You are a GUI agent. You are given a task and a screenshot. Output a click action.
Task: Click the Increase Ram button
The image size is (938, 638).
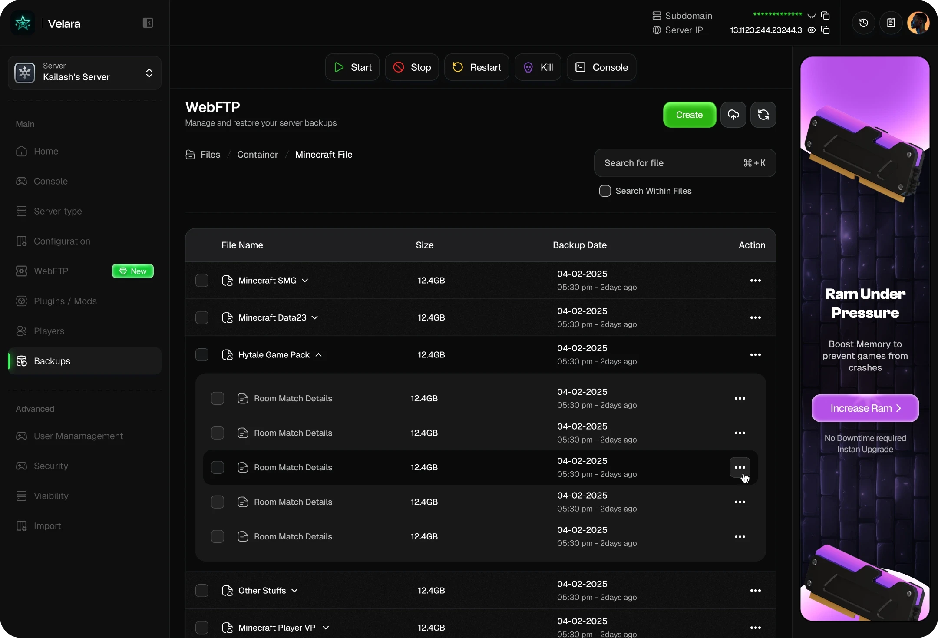(865, 408)
